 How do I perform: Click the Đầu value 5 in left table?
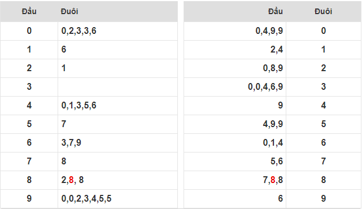click(29, 124)
